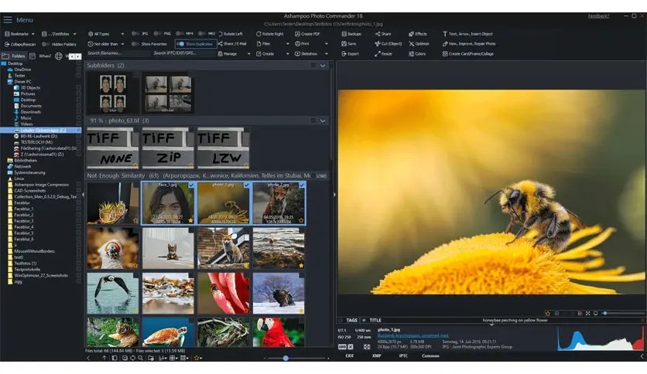Click the Feedback link
The width and height of the screenshot is (647, 374).
coord(598,16)
